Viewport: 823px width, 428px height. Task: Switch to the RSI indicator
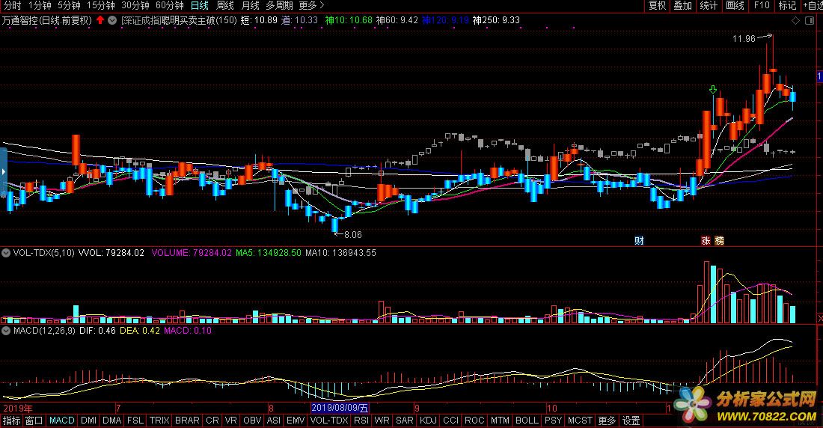[361, 421]
